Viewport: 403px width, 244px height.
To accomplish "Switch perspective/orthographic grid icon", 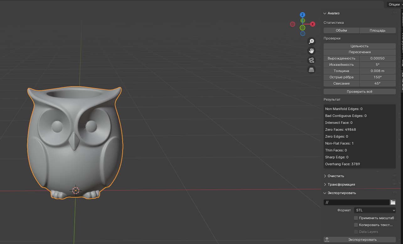I will [x=311, y=70].
